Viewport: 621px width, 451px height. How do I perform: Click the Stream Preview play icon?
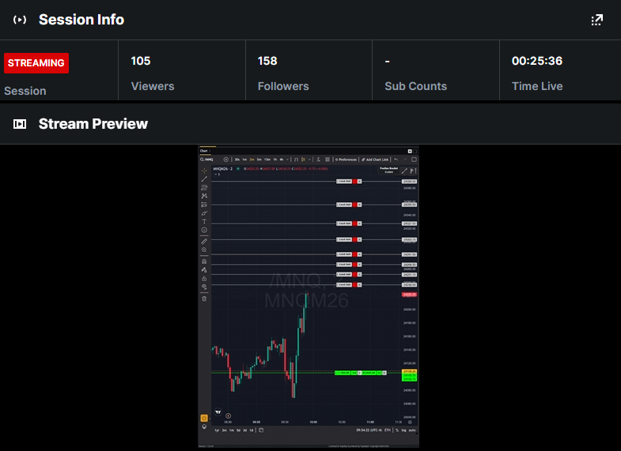[x=20, y=124]
